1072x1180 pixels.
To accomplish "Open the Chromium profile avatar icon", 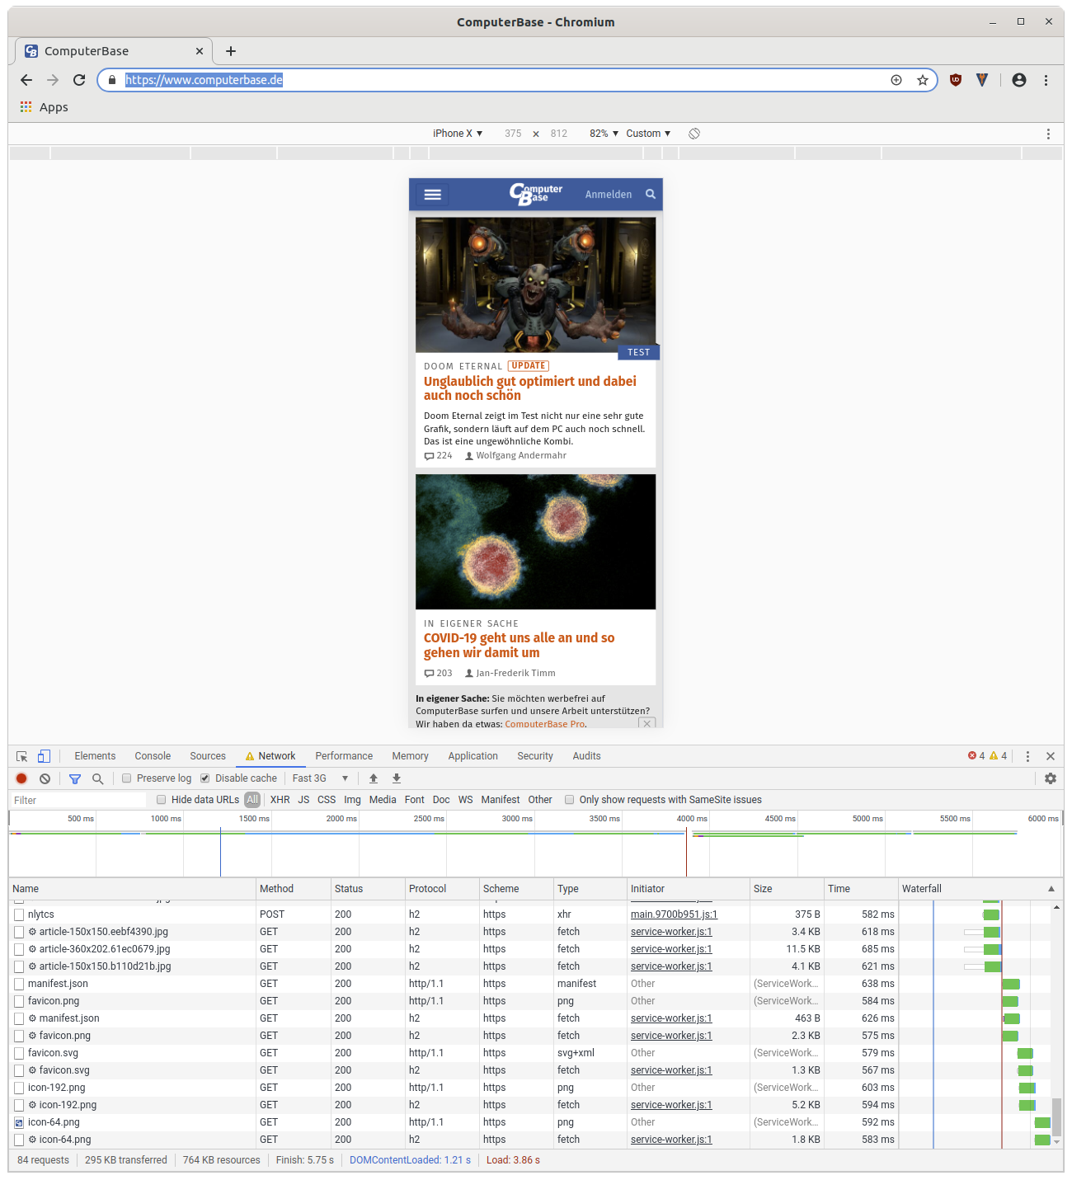I will 1019,80.
